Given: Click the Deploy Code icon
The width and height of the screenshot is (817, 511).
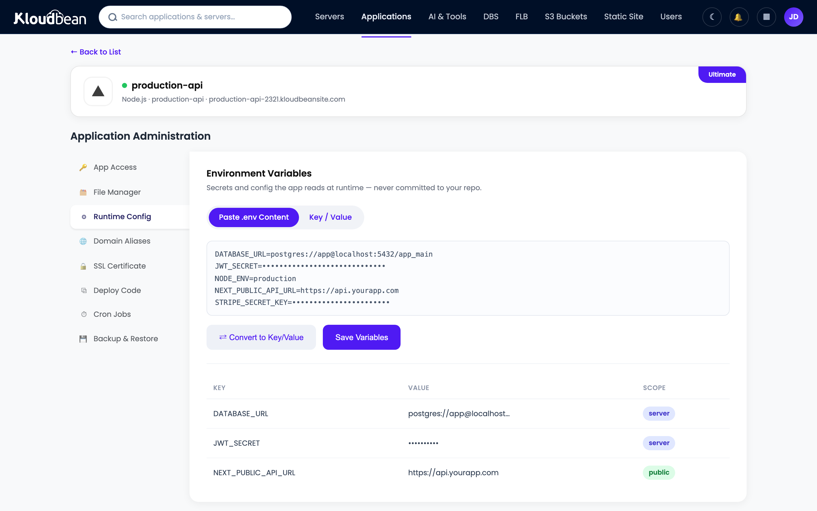Looking at the screenshot, I should coord(84,291).
